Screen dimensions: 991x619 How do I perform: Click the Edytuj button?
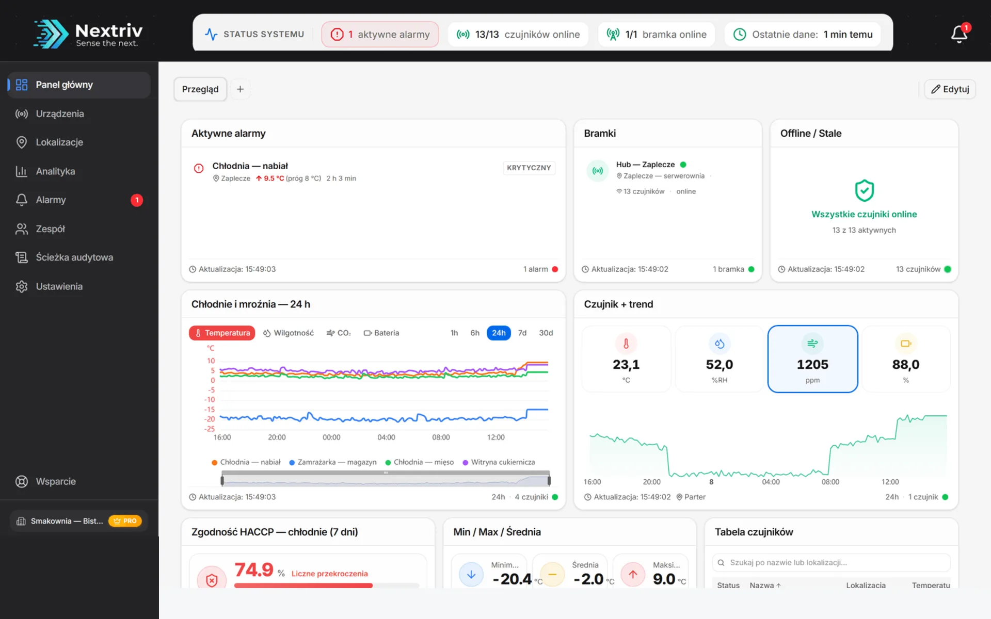pyautogui.click(x=950, y=89)
